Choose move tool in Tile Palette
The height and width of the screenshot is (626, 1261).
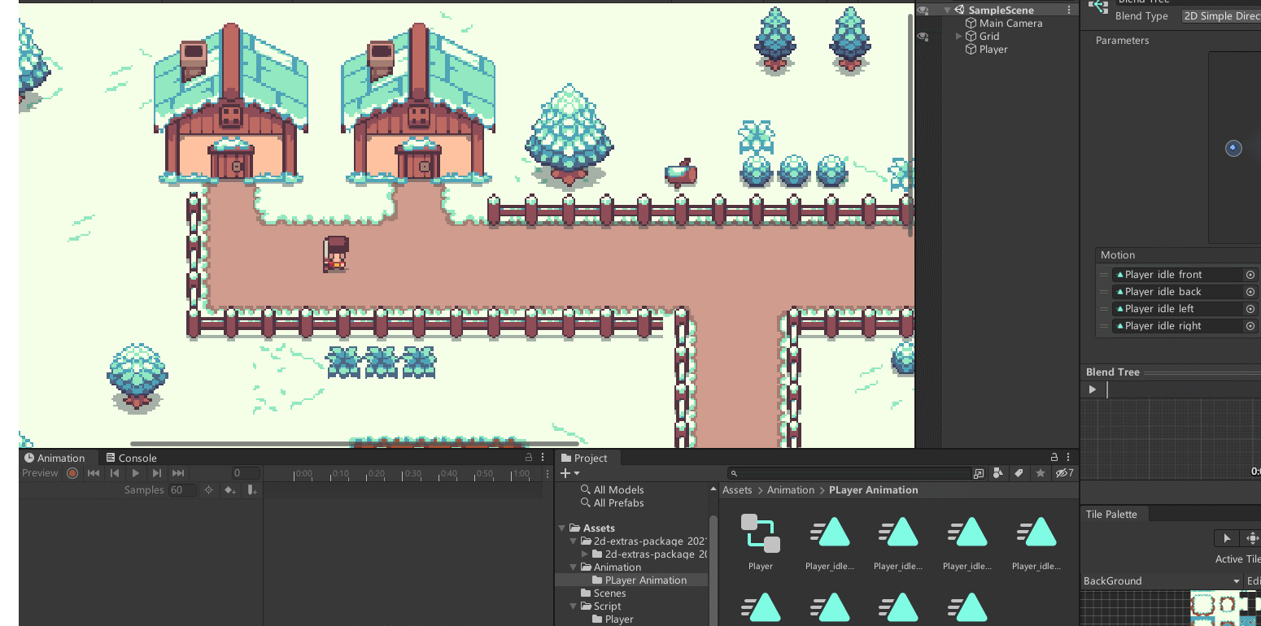tap(1250, 538)
